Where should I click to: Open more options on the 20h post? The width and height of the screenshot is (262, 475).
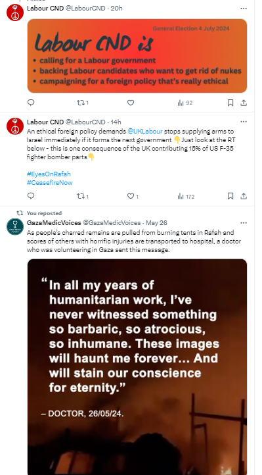point(244,9)
